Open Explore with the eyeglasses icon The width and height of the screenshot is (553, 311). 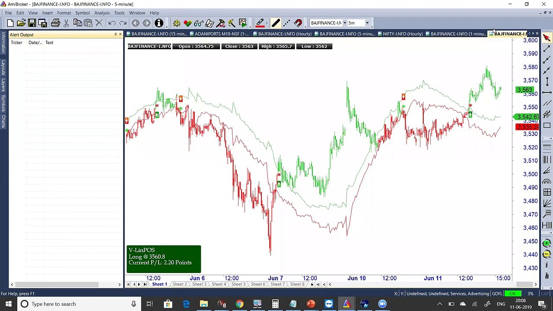pyautogui.click(x=198, y=23)
